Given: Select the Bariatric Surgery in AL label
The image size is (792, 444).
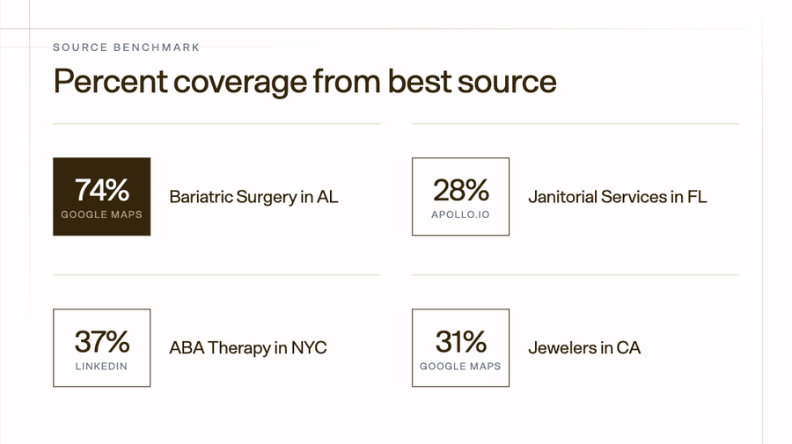Looking at the screenshot, I should pyautogui.click(x=253, y=197).
